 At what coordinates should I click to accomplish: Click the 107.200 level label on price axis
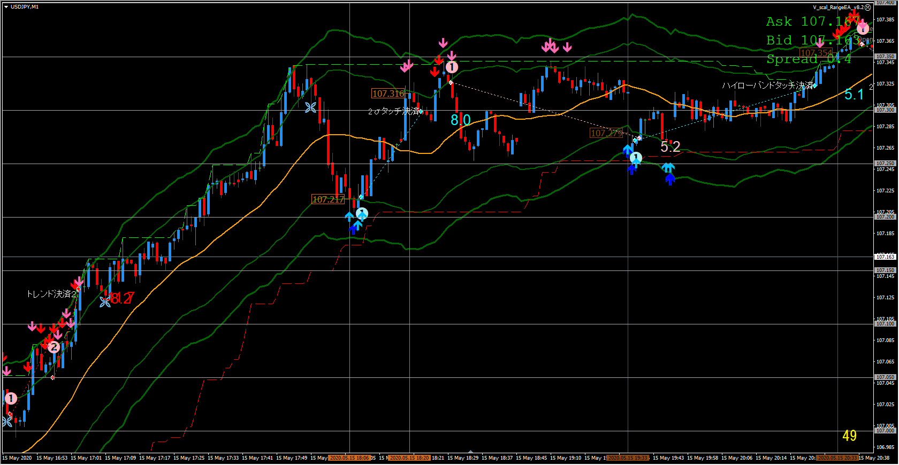click(885, 217)
